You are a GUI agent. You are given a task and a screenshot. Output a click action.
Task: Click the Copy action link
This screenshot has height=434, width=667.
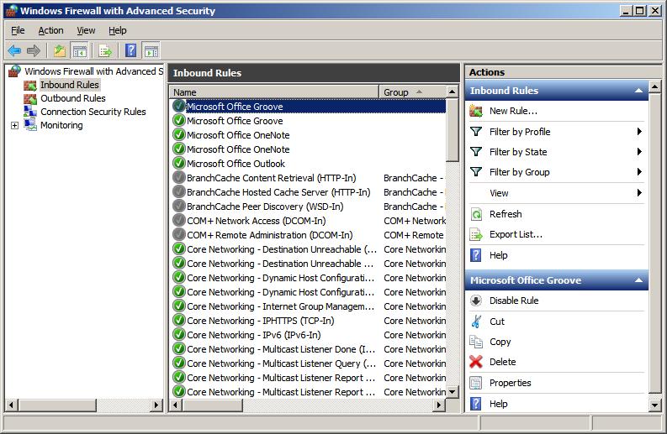coord(500,342)
